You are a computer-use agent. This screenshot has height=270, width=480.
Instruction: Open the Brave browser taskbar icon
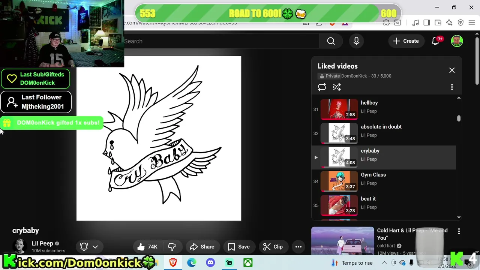(173, 262)
